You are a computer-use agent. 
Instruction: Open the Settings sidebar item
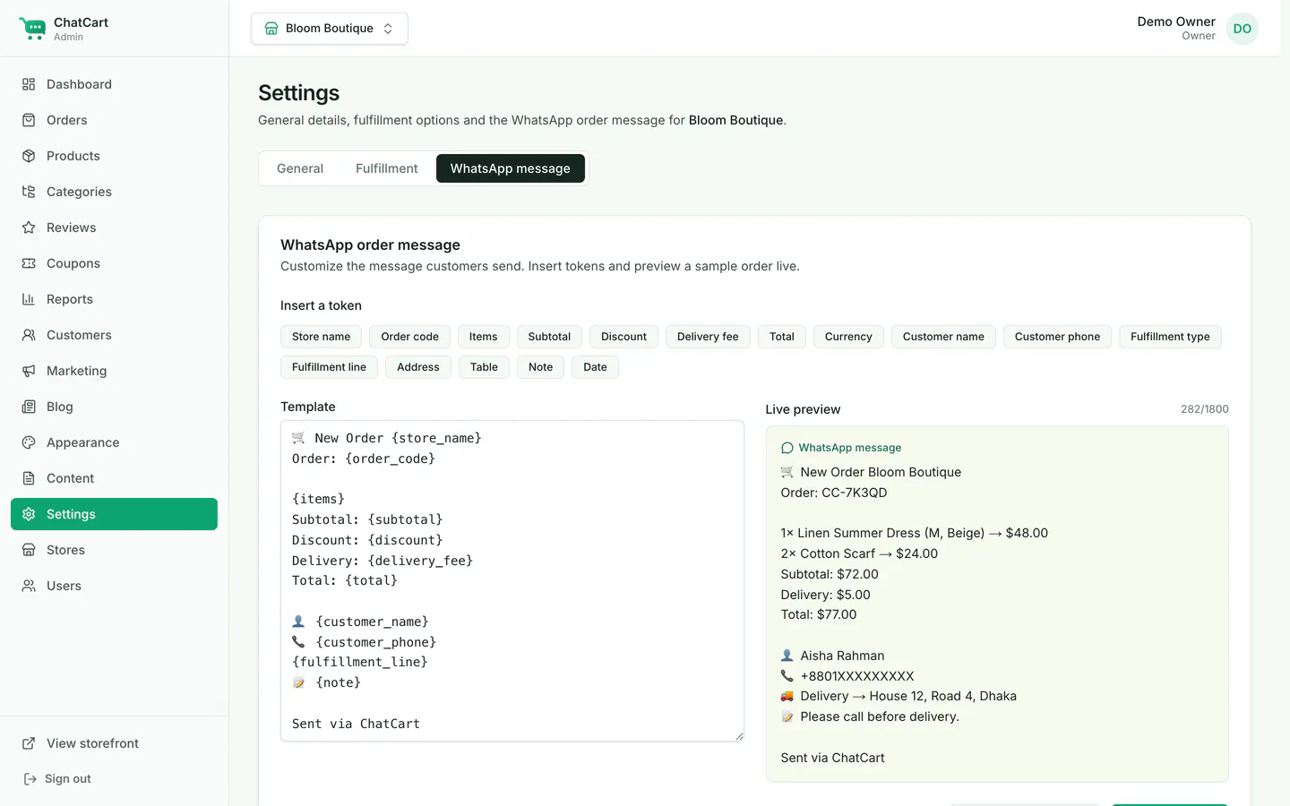(x=114, y=514)
